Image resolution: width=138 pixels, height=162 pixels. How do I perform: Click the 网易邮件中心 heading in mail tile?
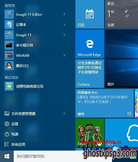coord(88,92)
